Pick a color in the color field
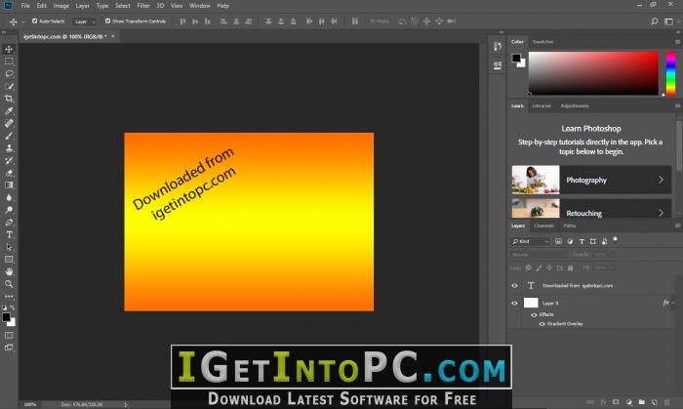683x409 pixels. point(593,73)
